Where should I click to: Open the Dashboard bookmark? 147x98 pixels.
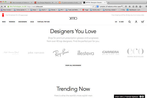tap(134, 10)
